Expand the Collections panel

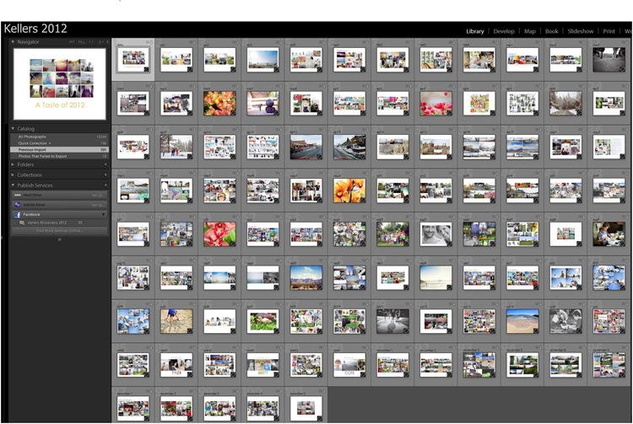(x=13, y=175)
